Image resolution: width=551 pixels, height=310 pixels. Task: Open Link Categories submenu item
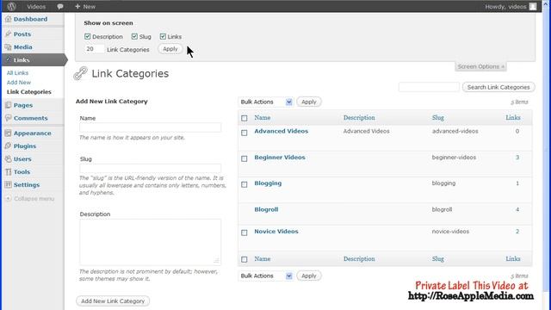29,92
